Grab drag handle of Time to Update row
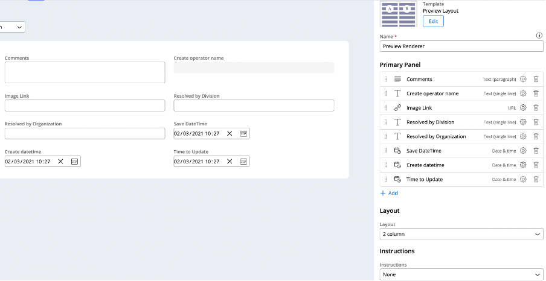546x281 pixels. click(385, 180)
